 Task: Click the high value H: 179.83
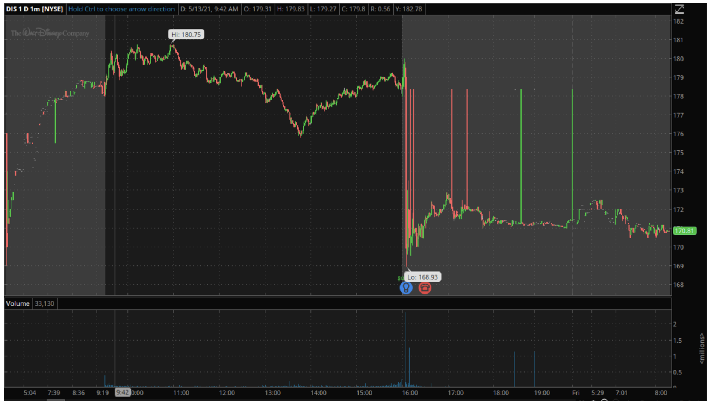pos(291,9)
